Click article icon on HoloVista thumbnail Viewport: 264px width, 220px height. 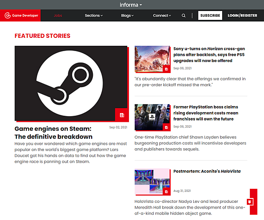166,192
